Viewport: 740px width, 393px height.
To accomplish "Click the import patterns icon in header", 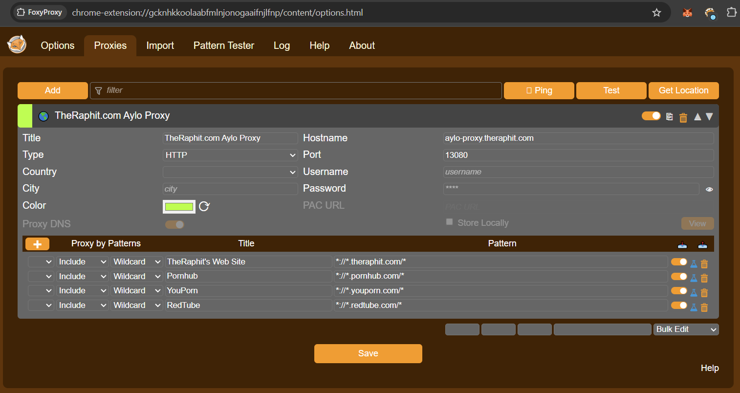I will point(682,244).
